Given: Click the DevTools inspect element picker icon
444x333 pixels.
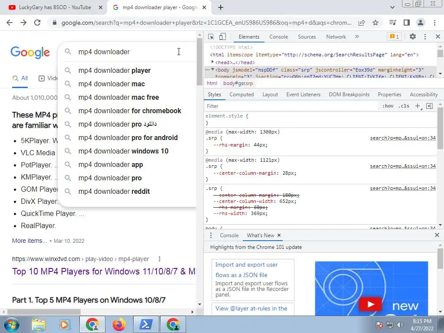Looking at the screenshot, I should pos(211,36).
